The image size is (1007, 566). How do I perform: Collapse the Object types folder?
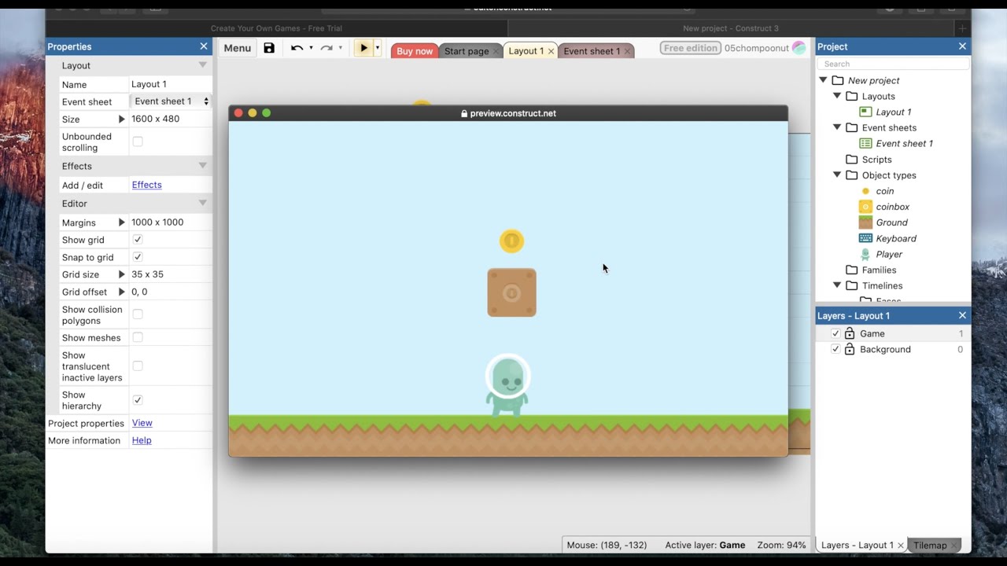tap(837, 175)
